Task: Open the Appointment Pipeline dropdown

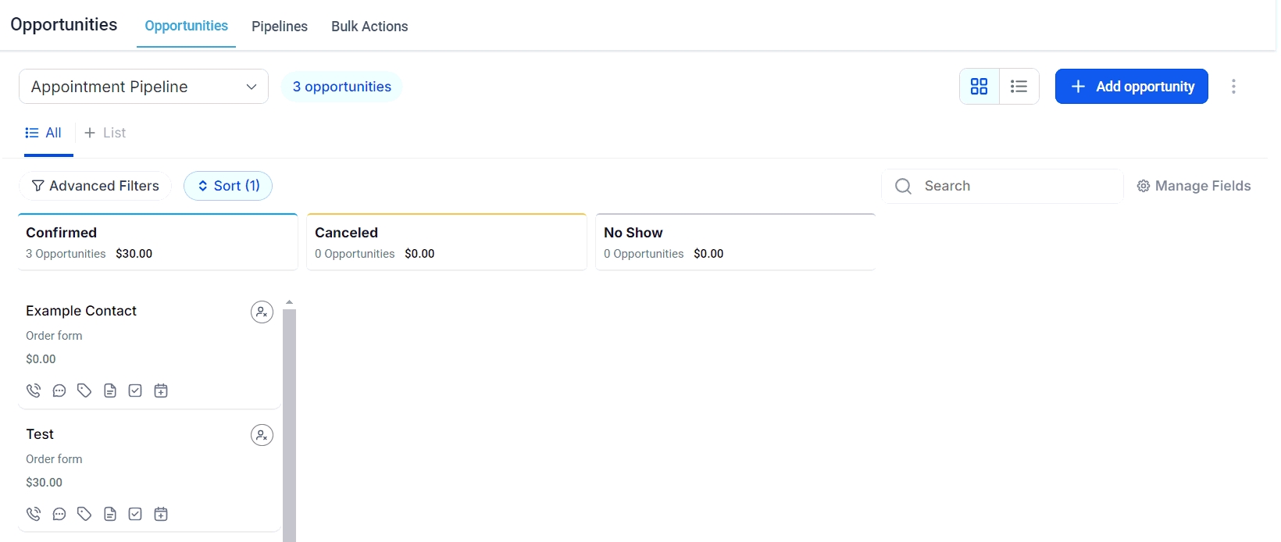Action: pyautogui.click(x=144, y=87)
